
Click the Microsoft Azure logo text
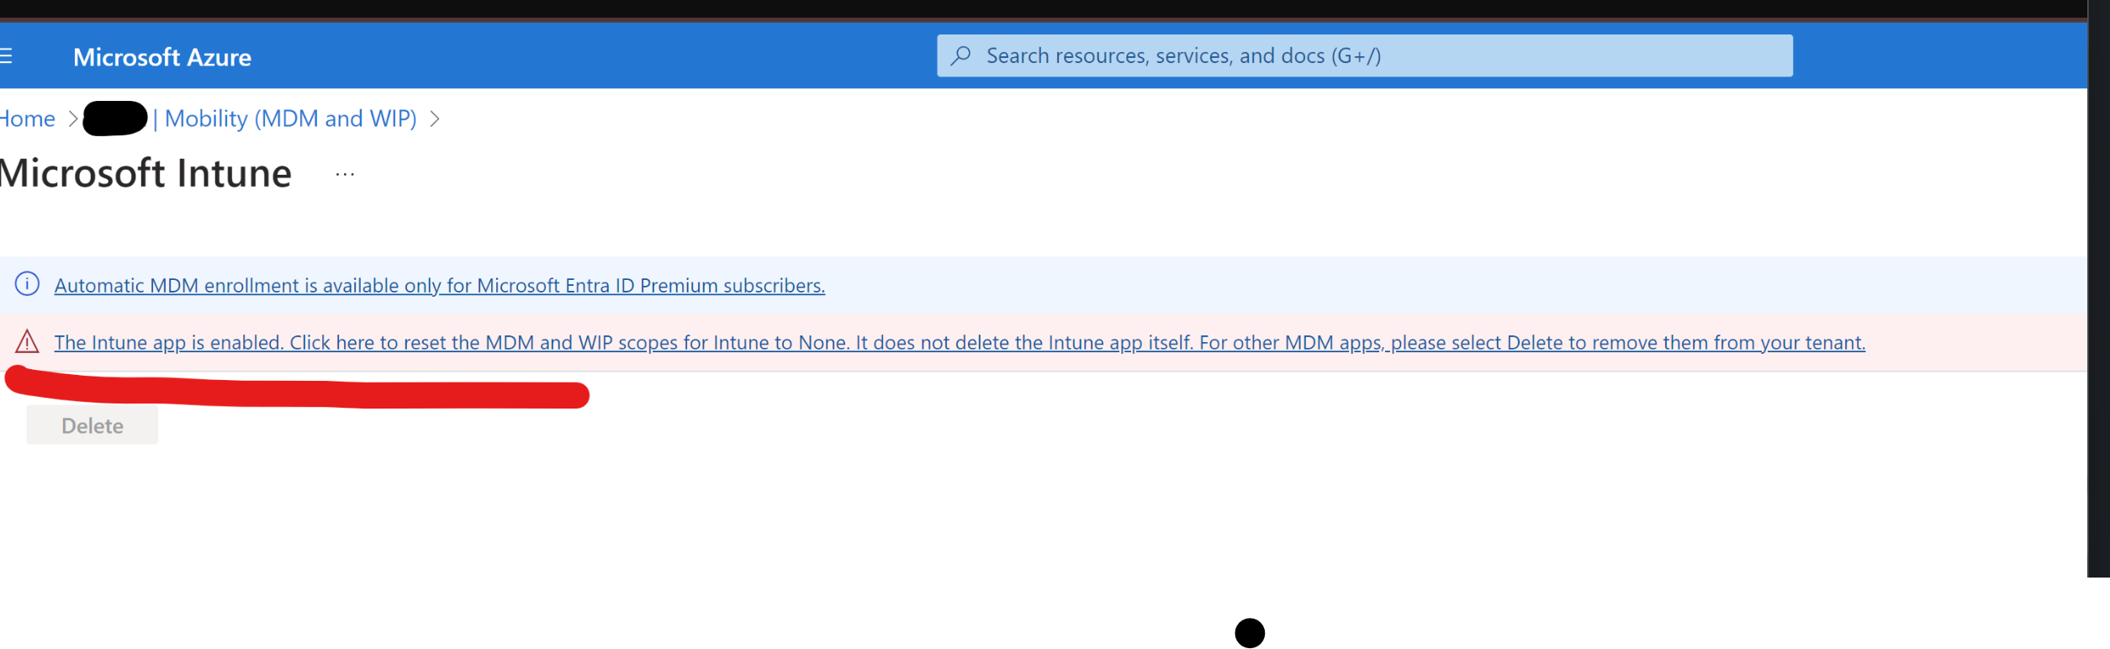162,57
